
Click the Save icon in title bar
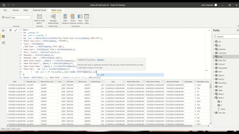4,5
